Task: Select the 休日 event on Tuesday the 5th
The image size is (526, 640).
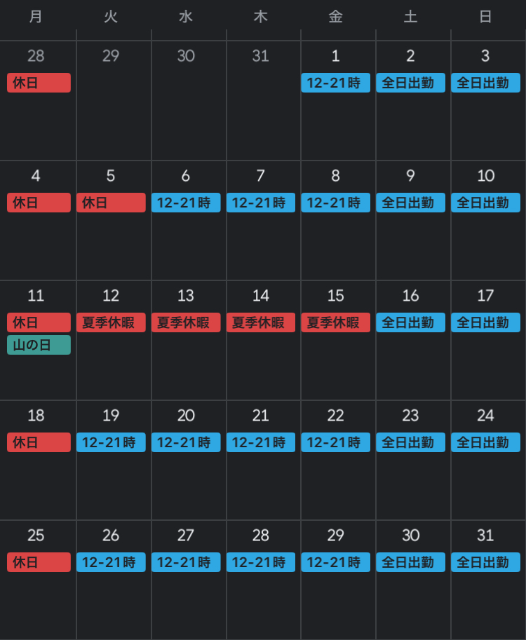Action: [111, 203]
